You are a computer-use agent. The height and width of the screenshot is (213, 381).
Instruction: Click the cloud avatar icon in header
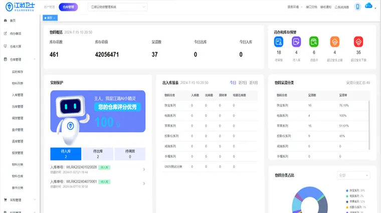click(368, 6)
